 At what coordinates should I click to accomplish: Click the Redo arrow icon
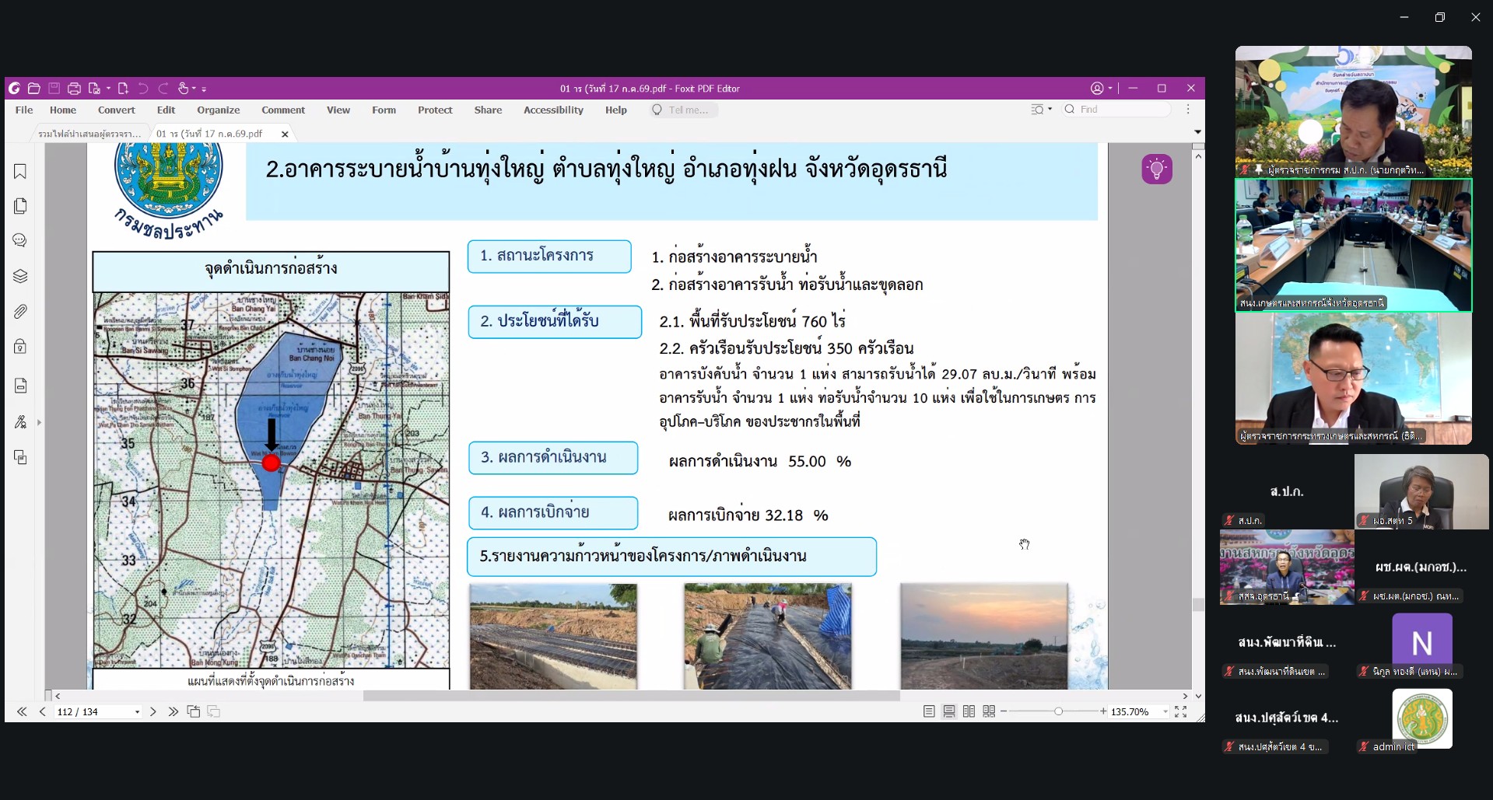pos(163,89)
